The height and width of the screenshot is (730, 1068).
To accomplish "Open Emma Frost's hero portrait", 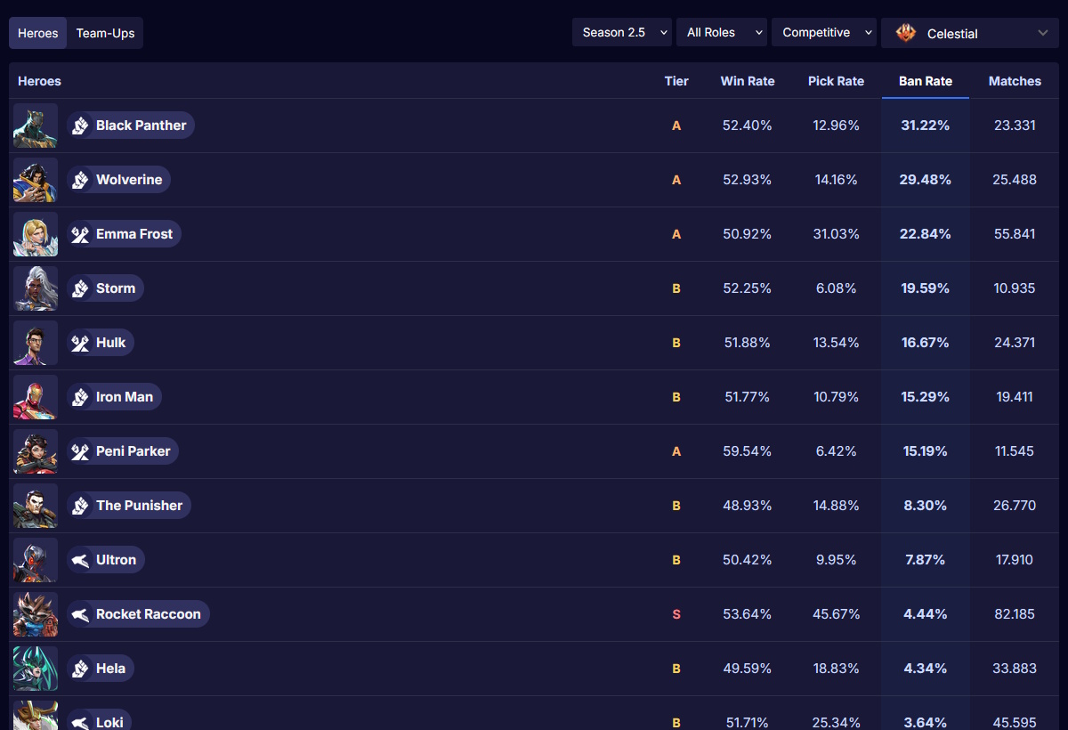I will (x=36, y=234).
